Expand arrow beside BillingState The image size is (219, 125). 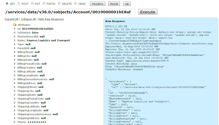click(14, 60)
